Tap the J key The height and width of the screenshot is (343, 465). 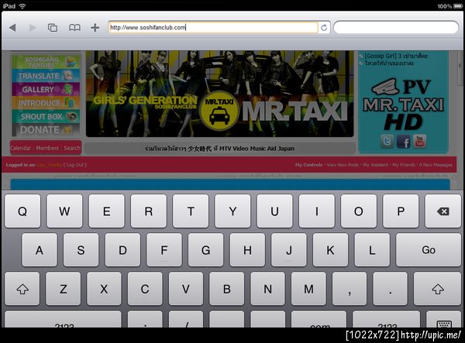(289, 250)
